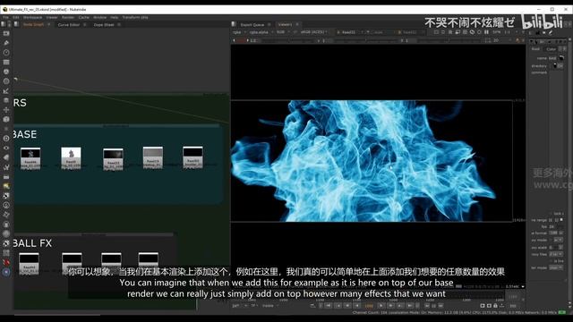Screen dimensions: 573x322
Task: Open the Workspace menu
Action: 32,17
